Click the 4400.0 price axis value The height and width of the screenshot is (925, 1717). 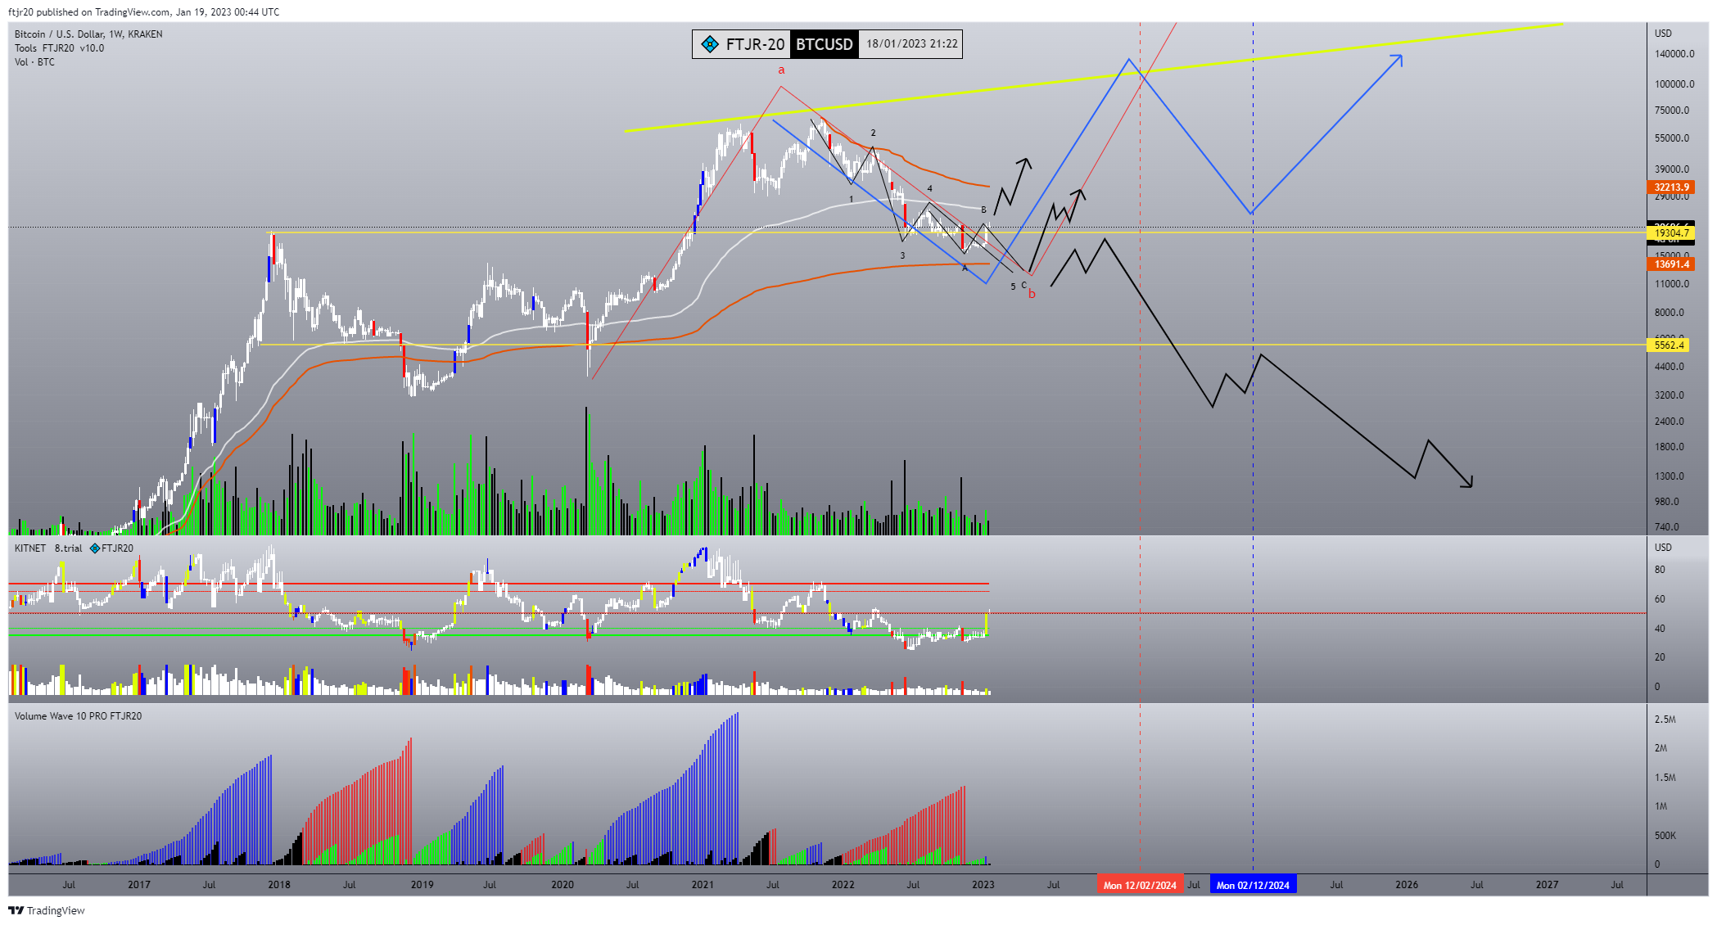[1670, 367]
